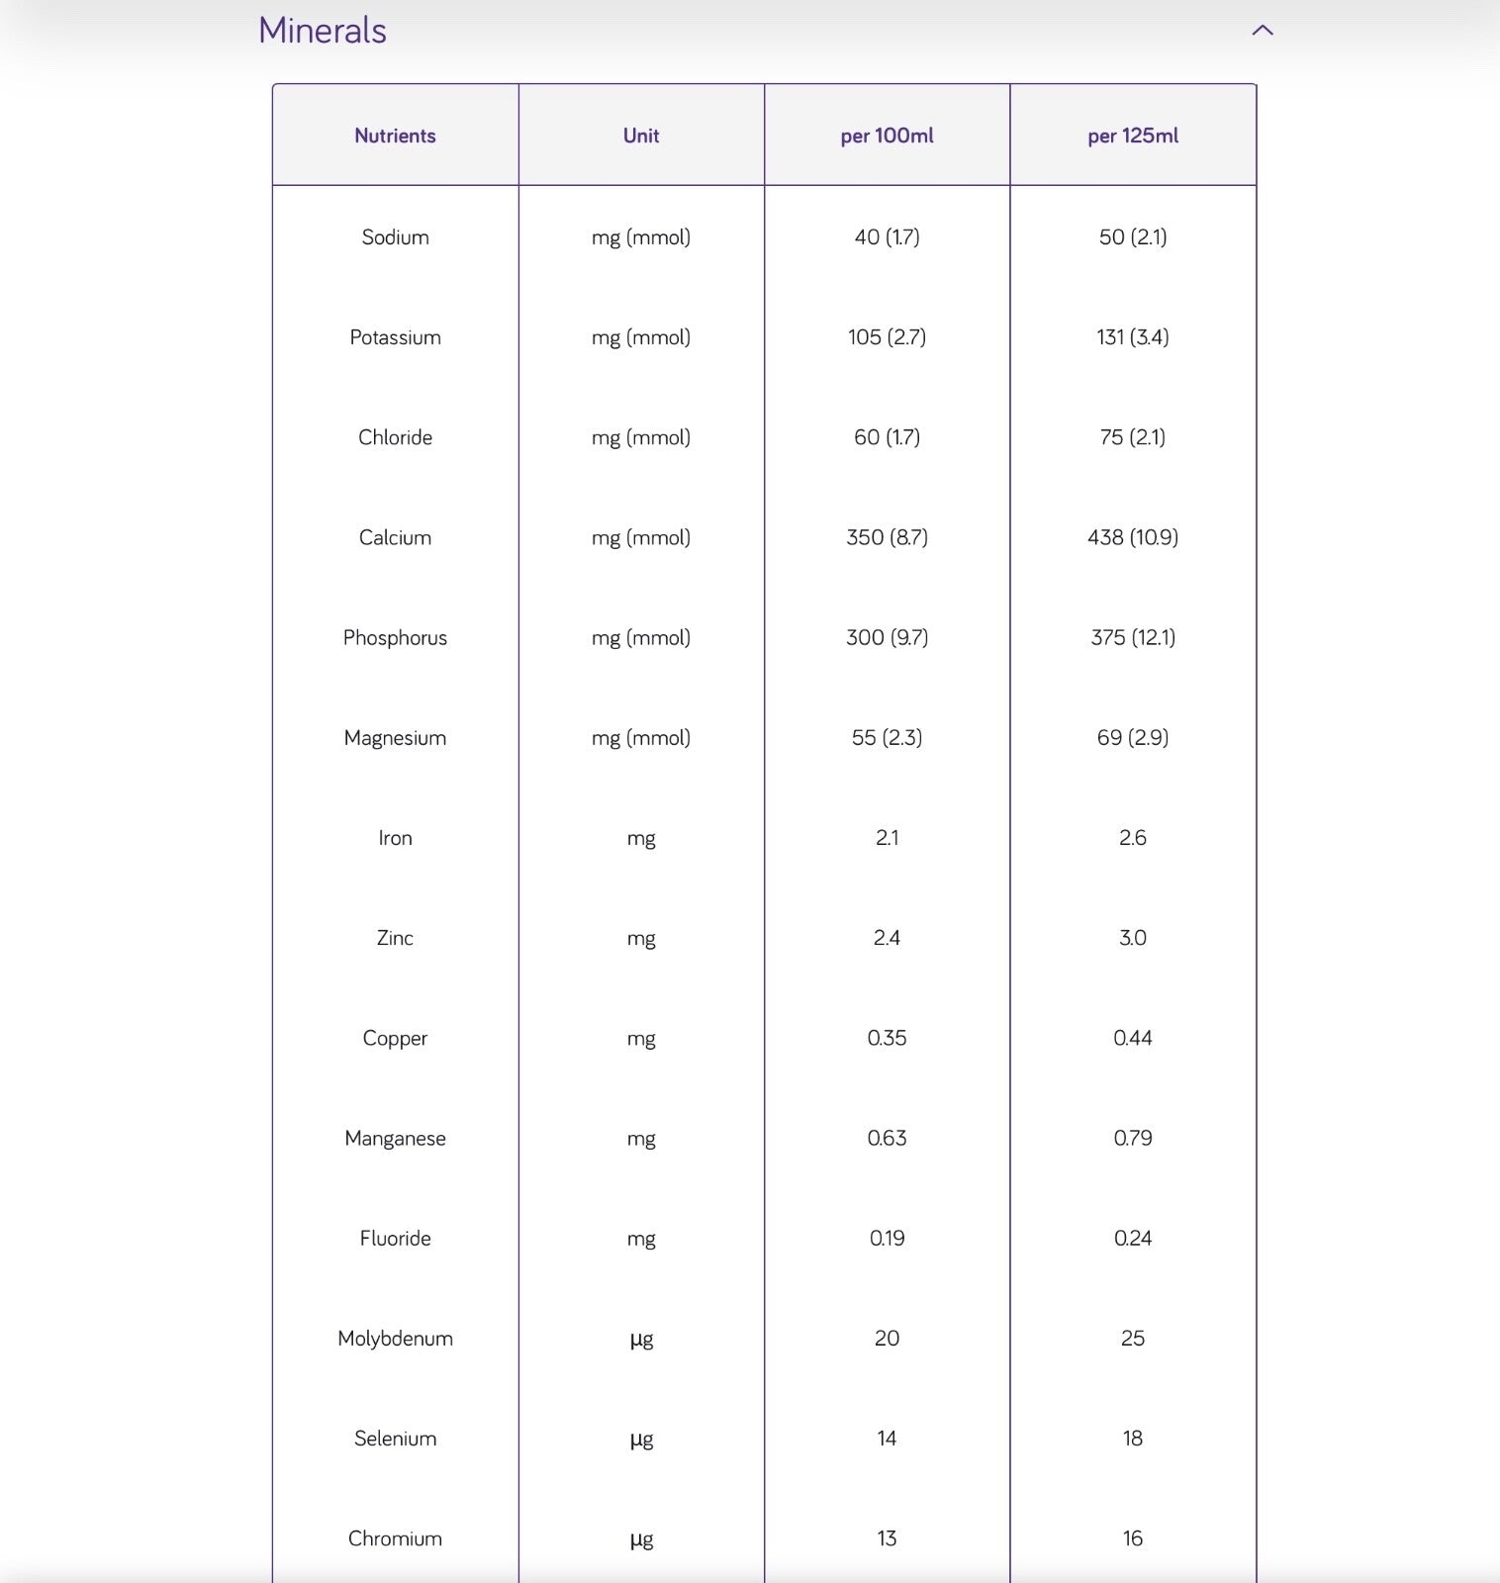Click the Phosphorus per 125ml value 375 (12.1)
Image resolution: width=1500 pixels, height=1583 pixels.
(1133, 637)
